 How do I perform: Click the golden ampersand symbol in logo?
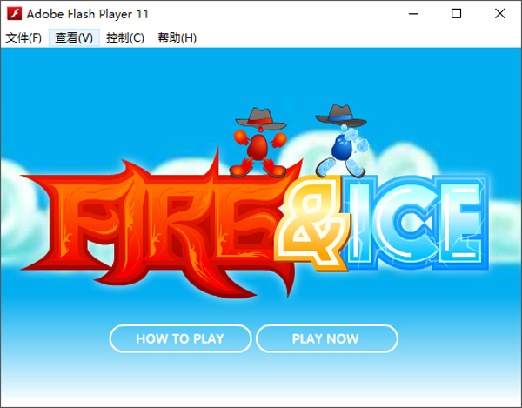312,223
